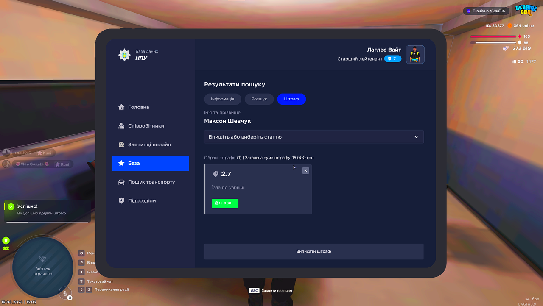543x306 pixels.
Task: Click the name Максон Шевчук
Action: point(227,121)
